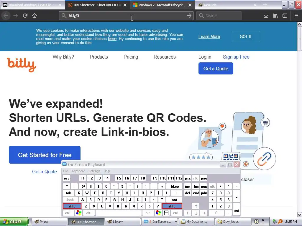Open the browser hamburger menu
Screen dimensions: 302x226
[296, 16]
